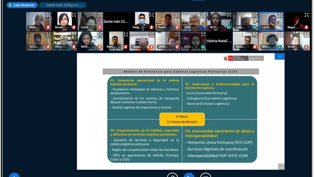315x177 pixels.
Task: Click the fit-to-viewer icon below shared slide
Action: coord(281,166)
